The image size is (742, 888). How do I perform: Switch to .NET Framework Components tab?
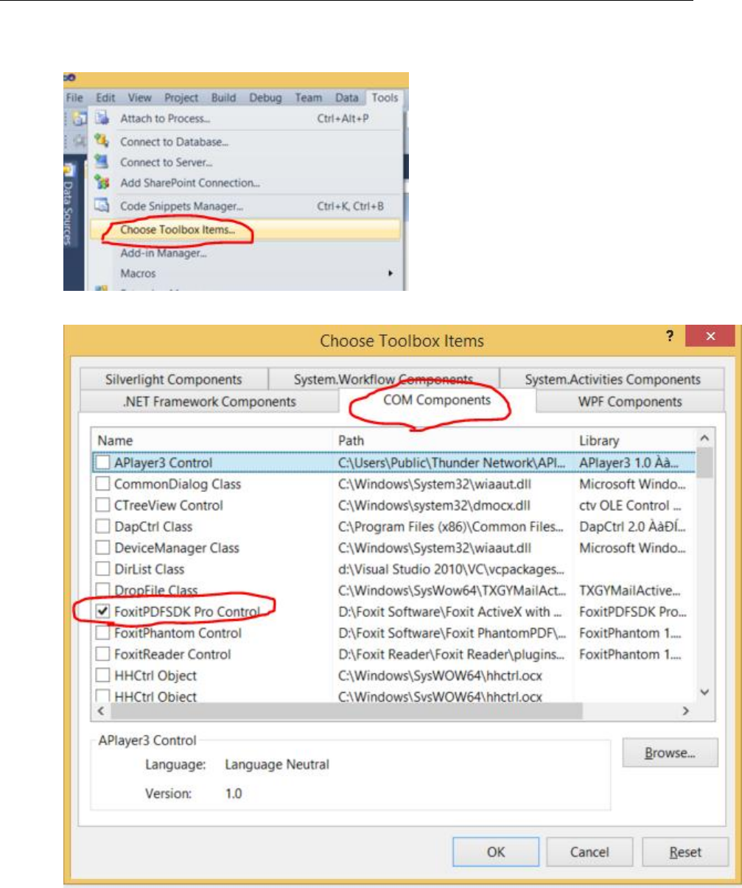(208, 402)
